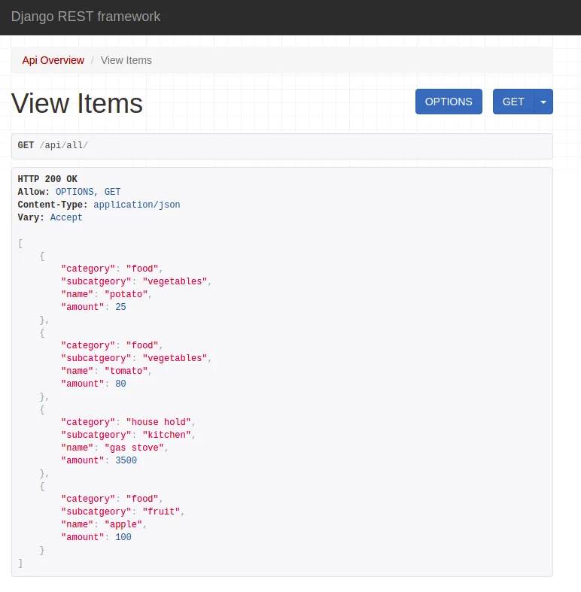This screenshot has height=592, width=581.
Task: Click the HTTP 200 OK status line
Action: pyautogui.click(x=47, y=179)
